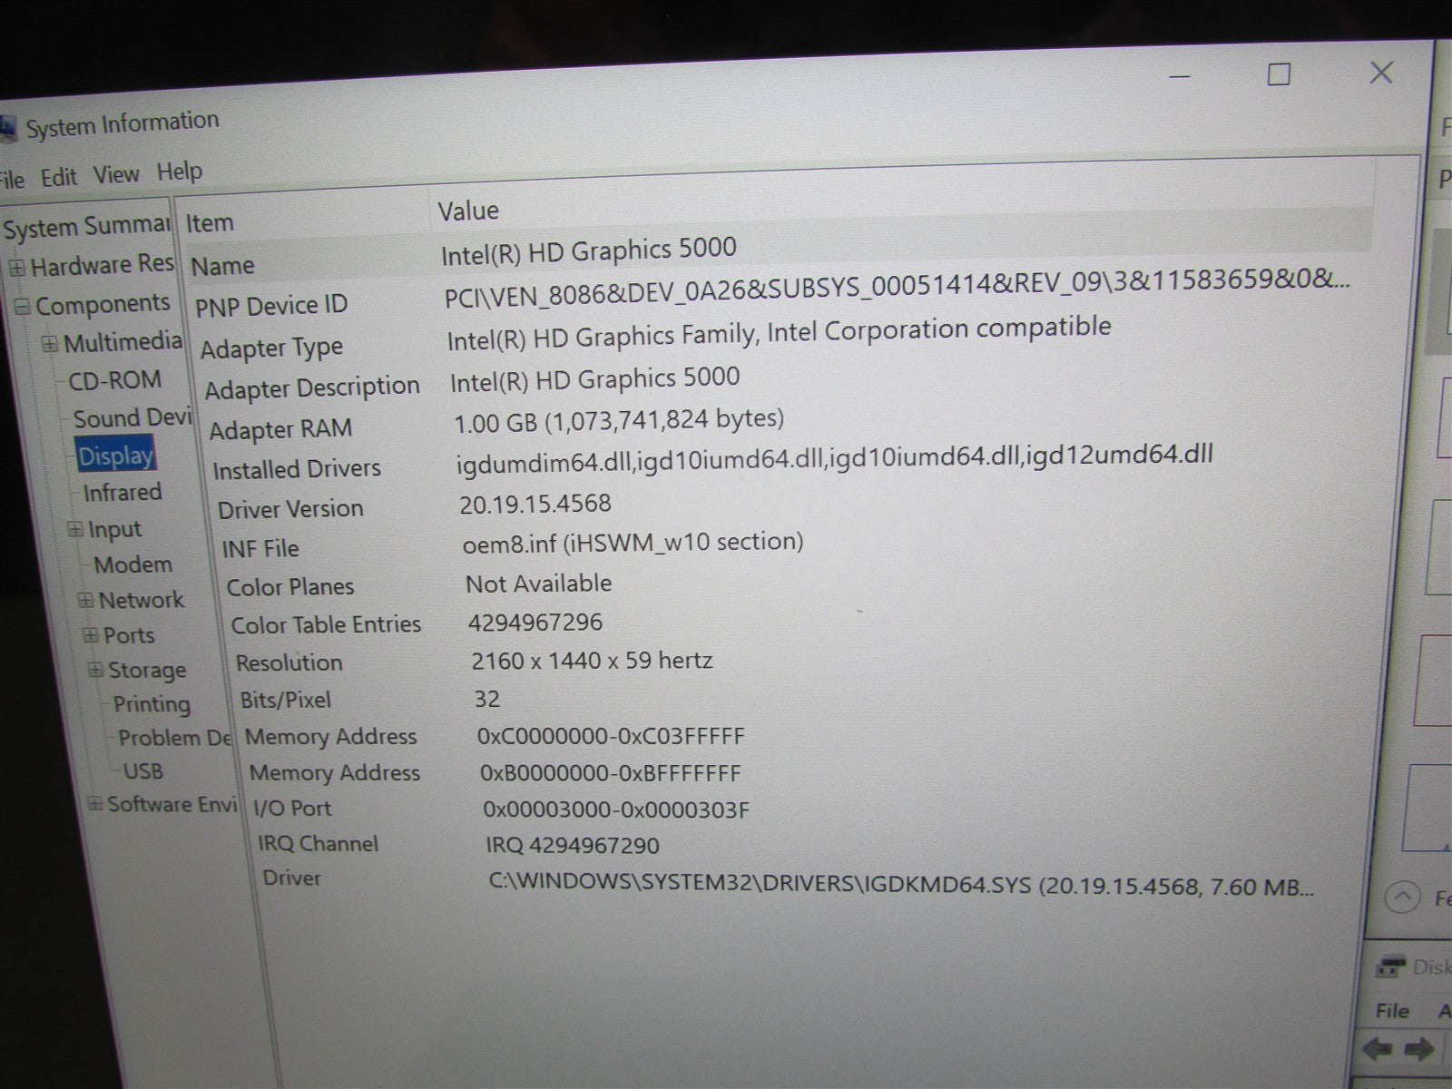
Task: Open the Edit menu
Action: tap(59, 176)
